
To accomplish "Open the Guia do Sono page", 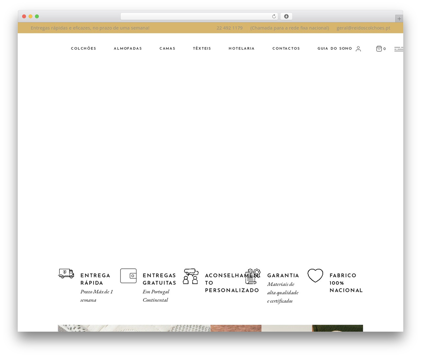I will 335,48.
